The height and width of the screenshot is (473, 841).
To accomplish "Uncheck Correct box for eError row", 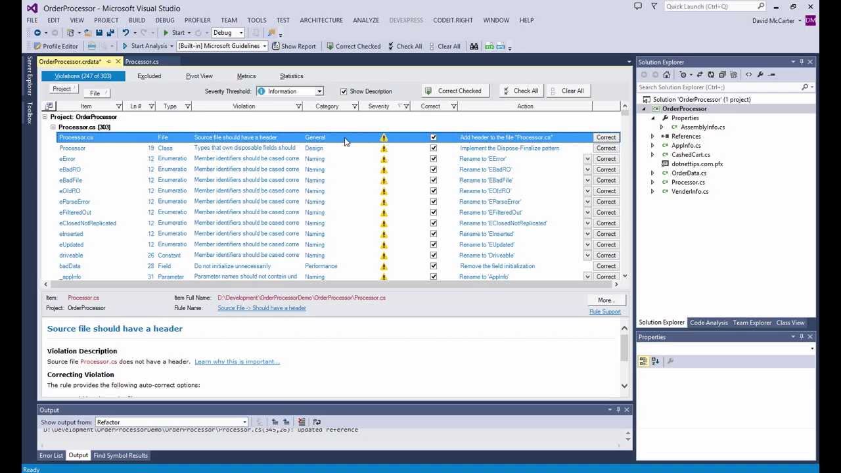I will (x=433, y=159).
